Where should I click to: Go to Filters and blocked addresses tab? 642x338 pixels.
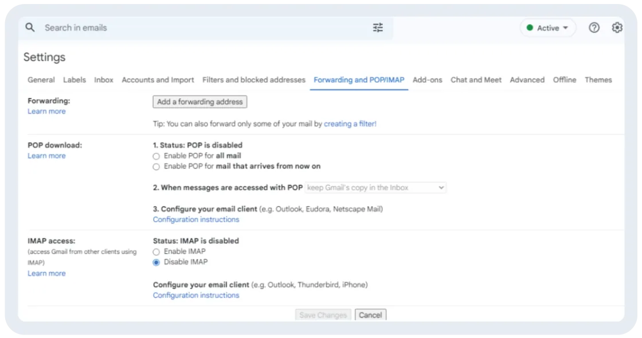pos(254,80)
